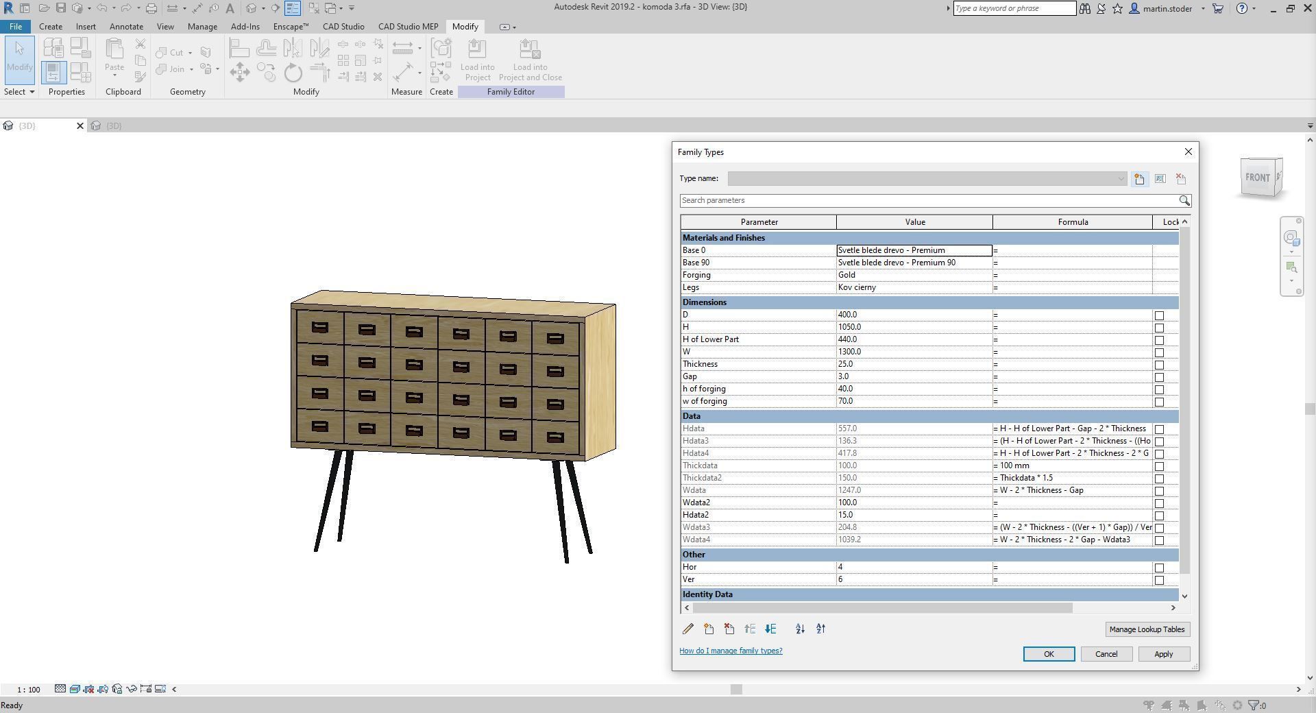
Task: Click the Manage Lookup Tables button
Action: click(1147, 629)
